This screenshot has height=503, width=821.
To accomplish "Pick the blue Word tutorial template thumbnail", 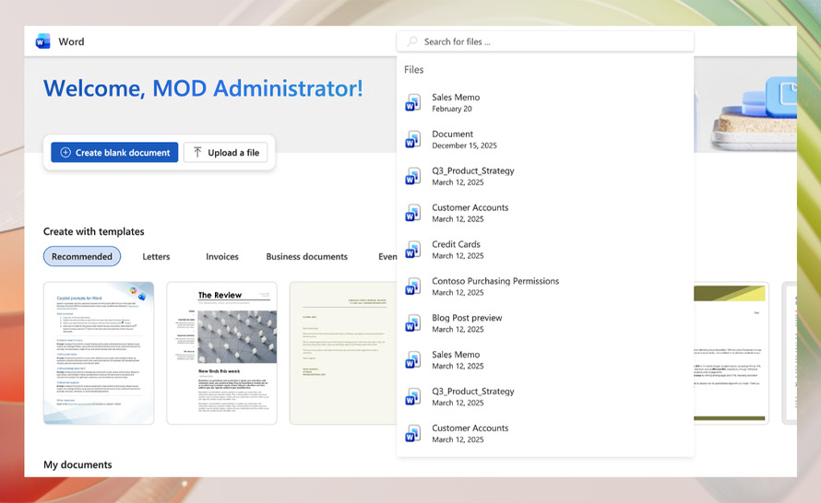I will coord(99,353).
